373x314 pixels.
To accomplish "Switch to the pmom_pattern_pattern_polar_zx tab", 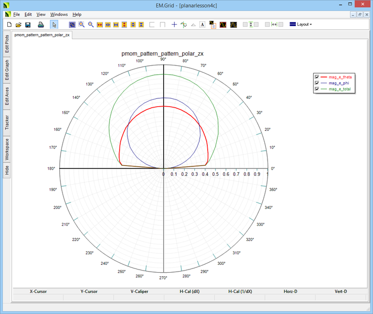I will (42, 35).
